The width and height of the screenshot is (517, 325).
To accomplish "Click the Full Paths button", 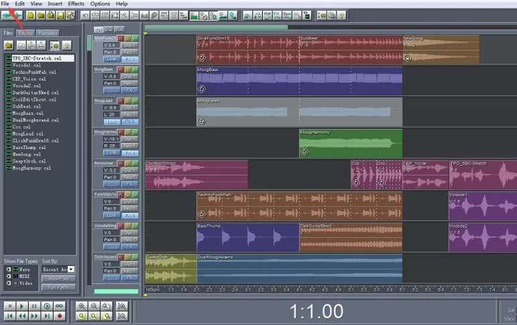I will 58,287.
